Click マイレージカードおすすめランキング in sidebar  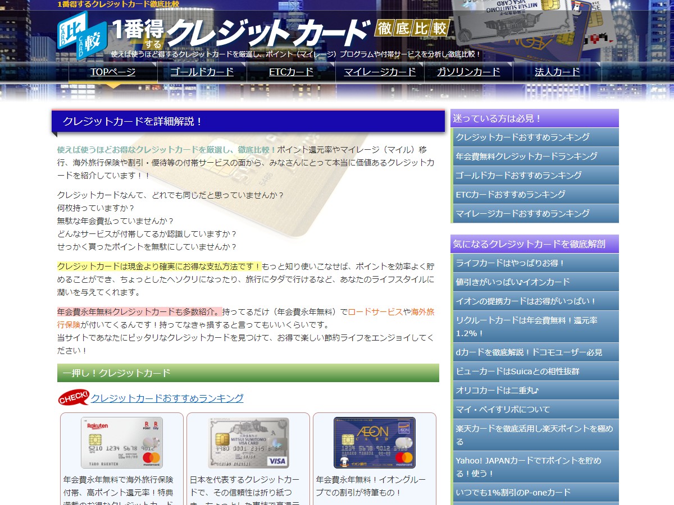535,214
